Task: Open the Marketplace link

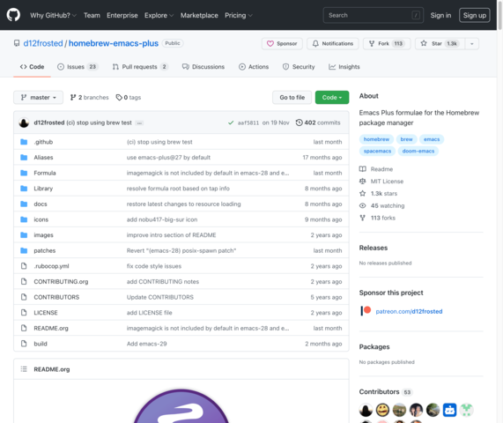Action: (199, 15)
